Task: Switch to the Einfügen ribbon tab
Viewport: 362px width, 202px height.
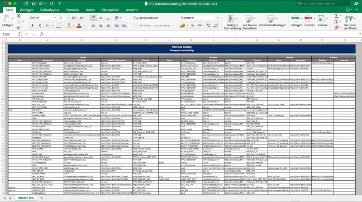Action: pyautogui.click(x=27, y=10)
